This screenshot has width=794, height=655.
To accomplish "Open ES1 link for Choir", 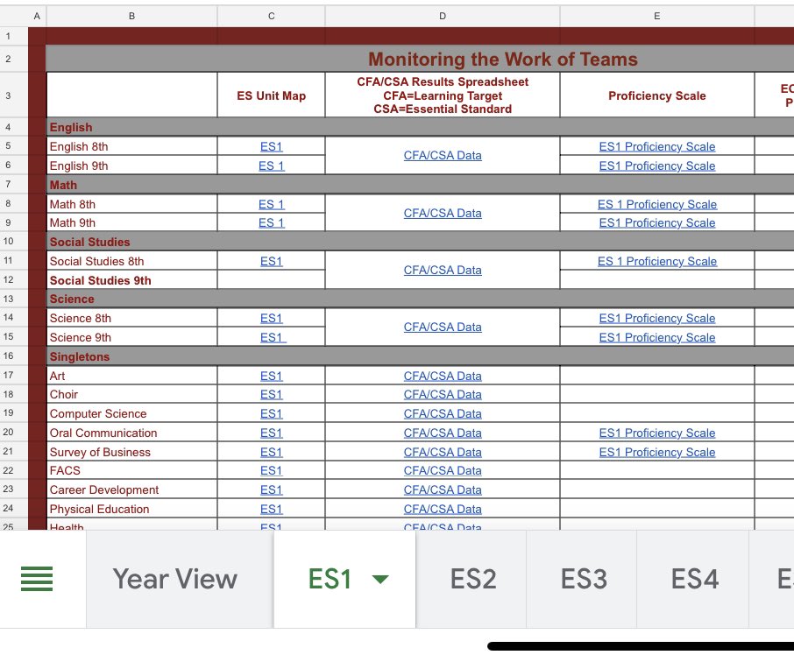I will 272,395.
